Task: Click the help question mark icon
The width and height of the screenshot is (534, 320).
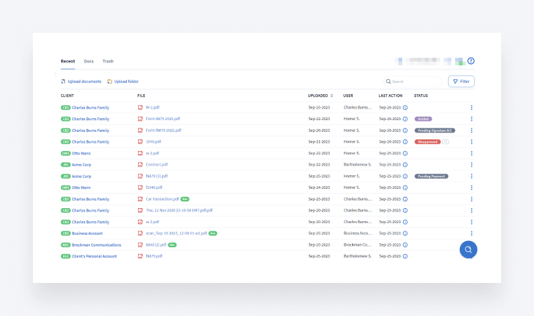Action: 471,61
